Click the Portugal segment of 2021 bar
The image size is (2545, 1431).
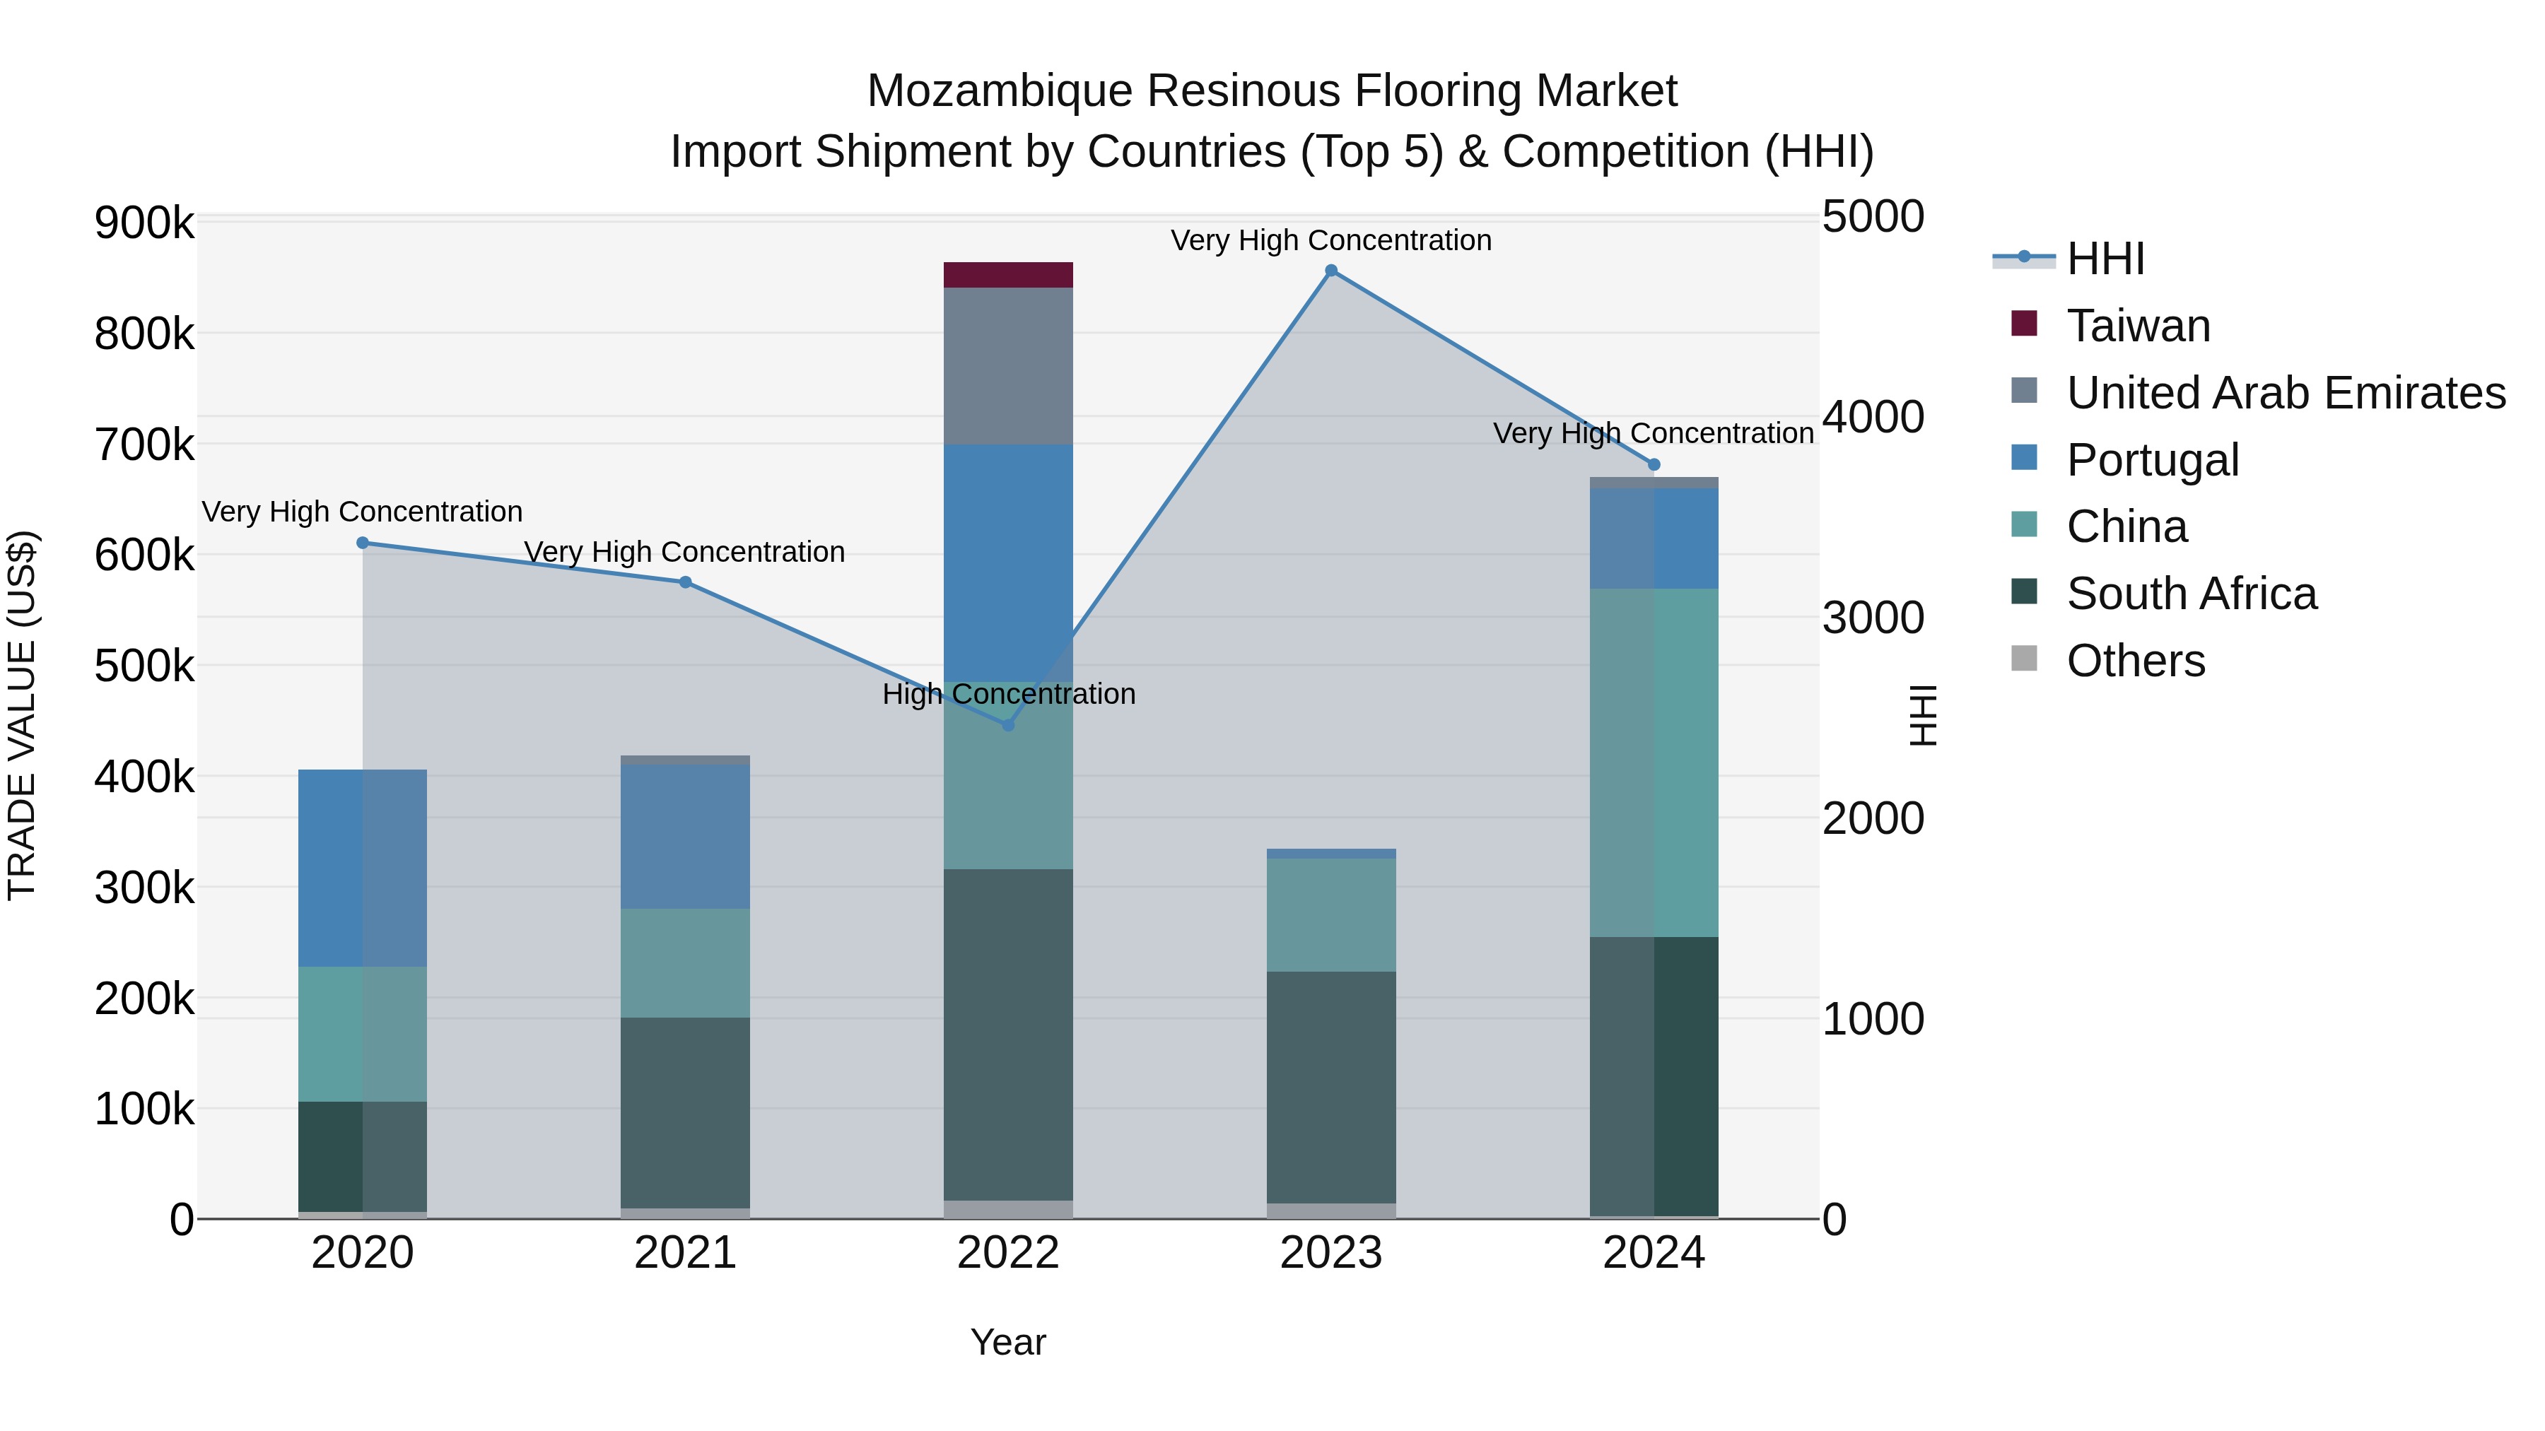pos(686,837)
